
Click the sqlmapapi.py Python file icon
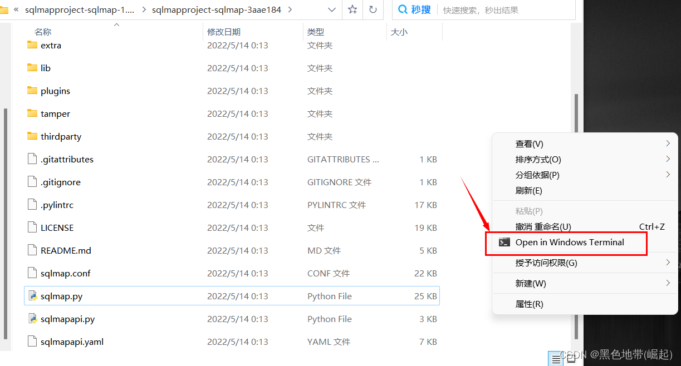32,319
